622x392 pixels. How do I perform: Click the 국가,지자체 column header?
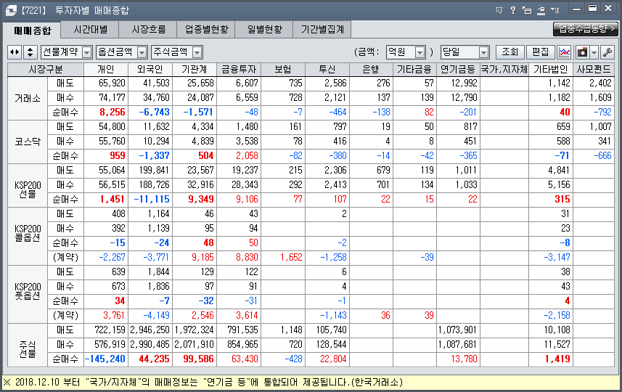504,70
